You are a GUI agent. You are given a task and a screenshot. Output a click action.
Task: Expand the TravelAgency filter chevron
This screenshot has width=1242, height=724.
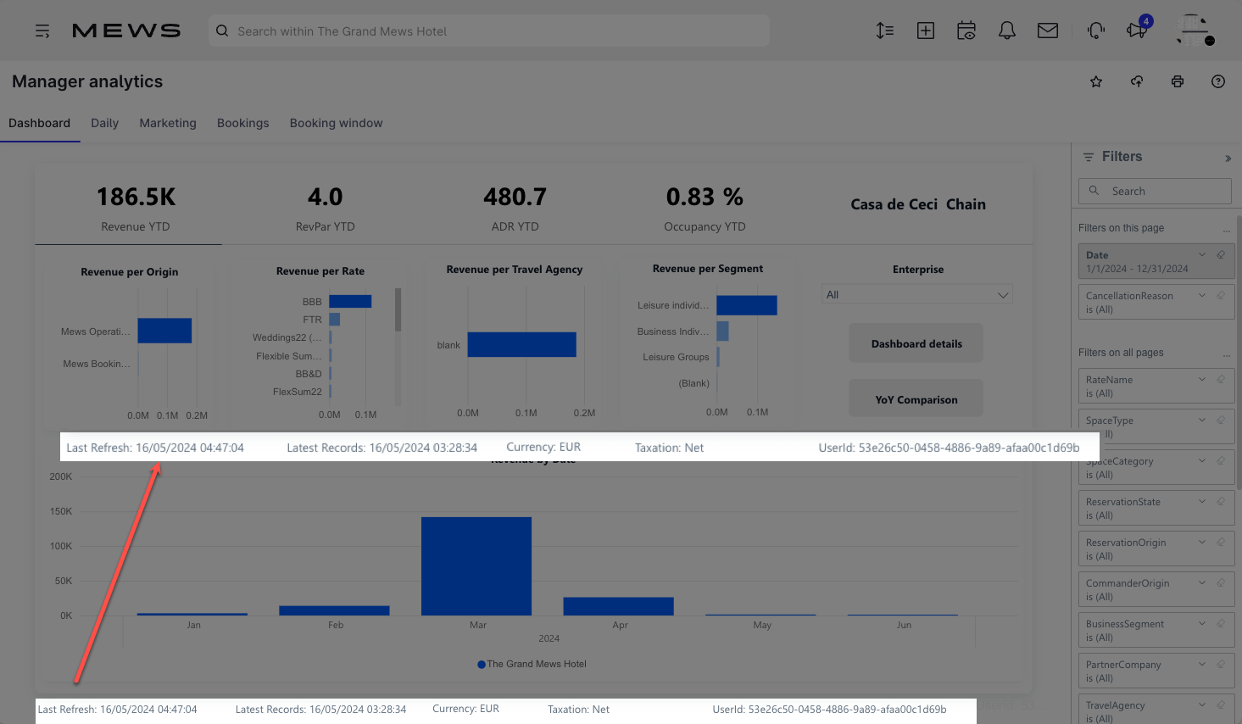[1202, 705]
